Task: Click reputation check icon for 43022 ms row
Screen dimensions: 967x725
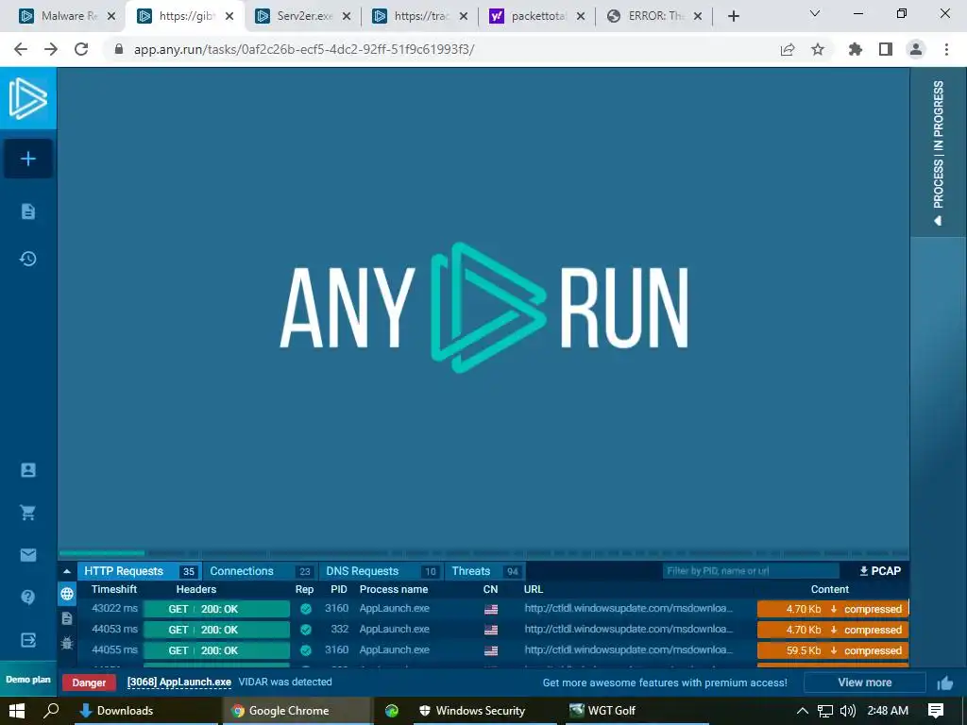Action: [305, 609]
